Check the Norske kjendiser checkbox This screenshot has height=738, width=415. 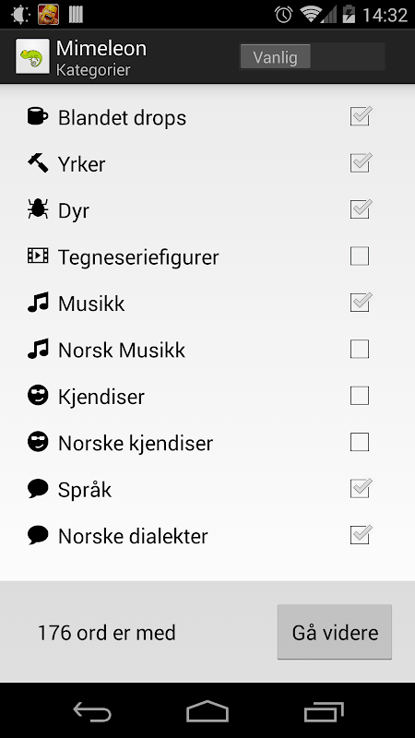pos(360,443)
